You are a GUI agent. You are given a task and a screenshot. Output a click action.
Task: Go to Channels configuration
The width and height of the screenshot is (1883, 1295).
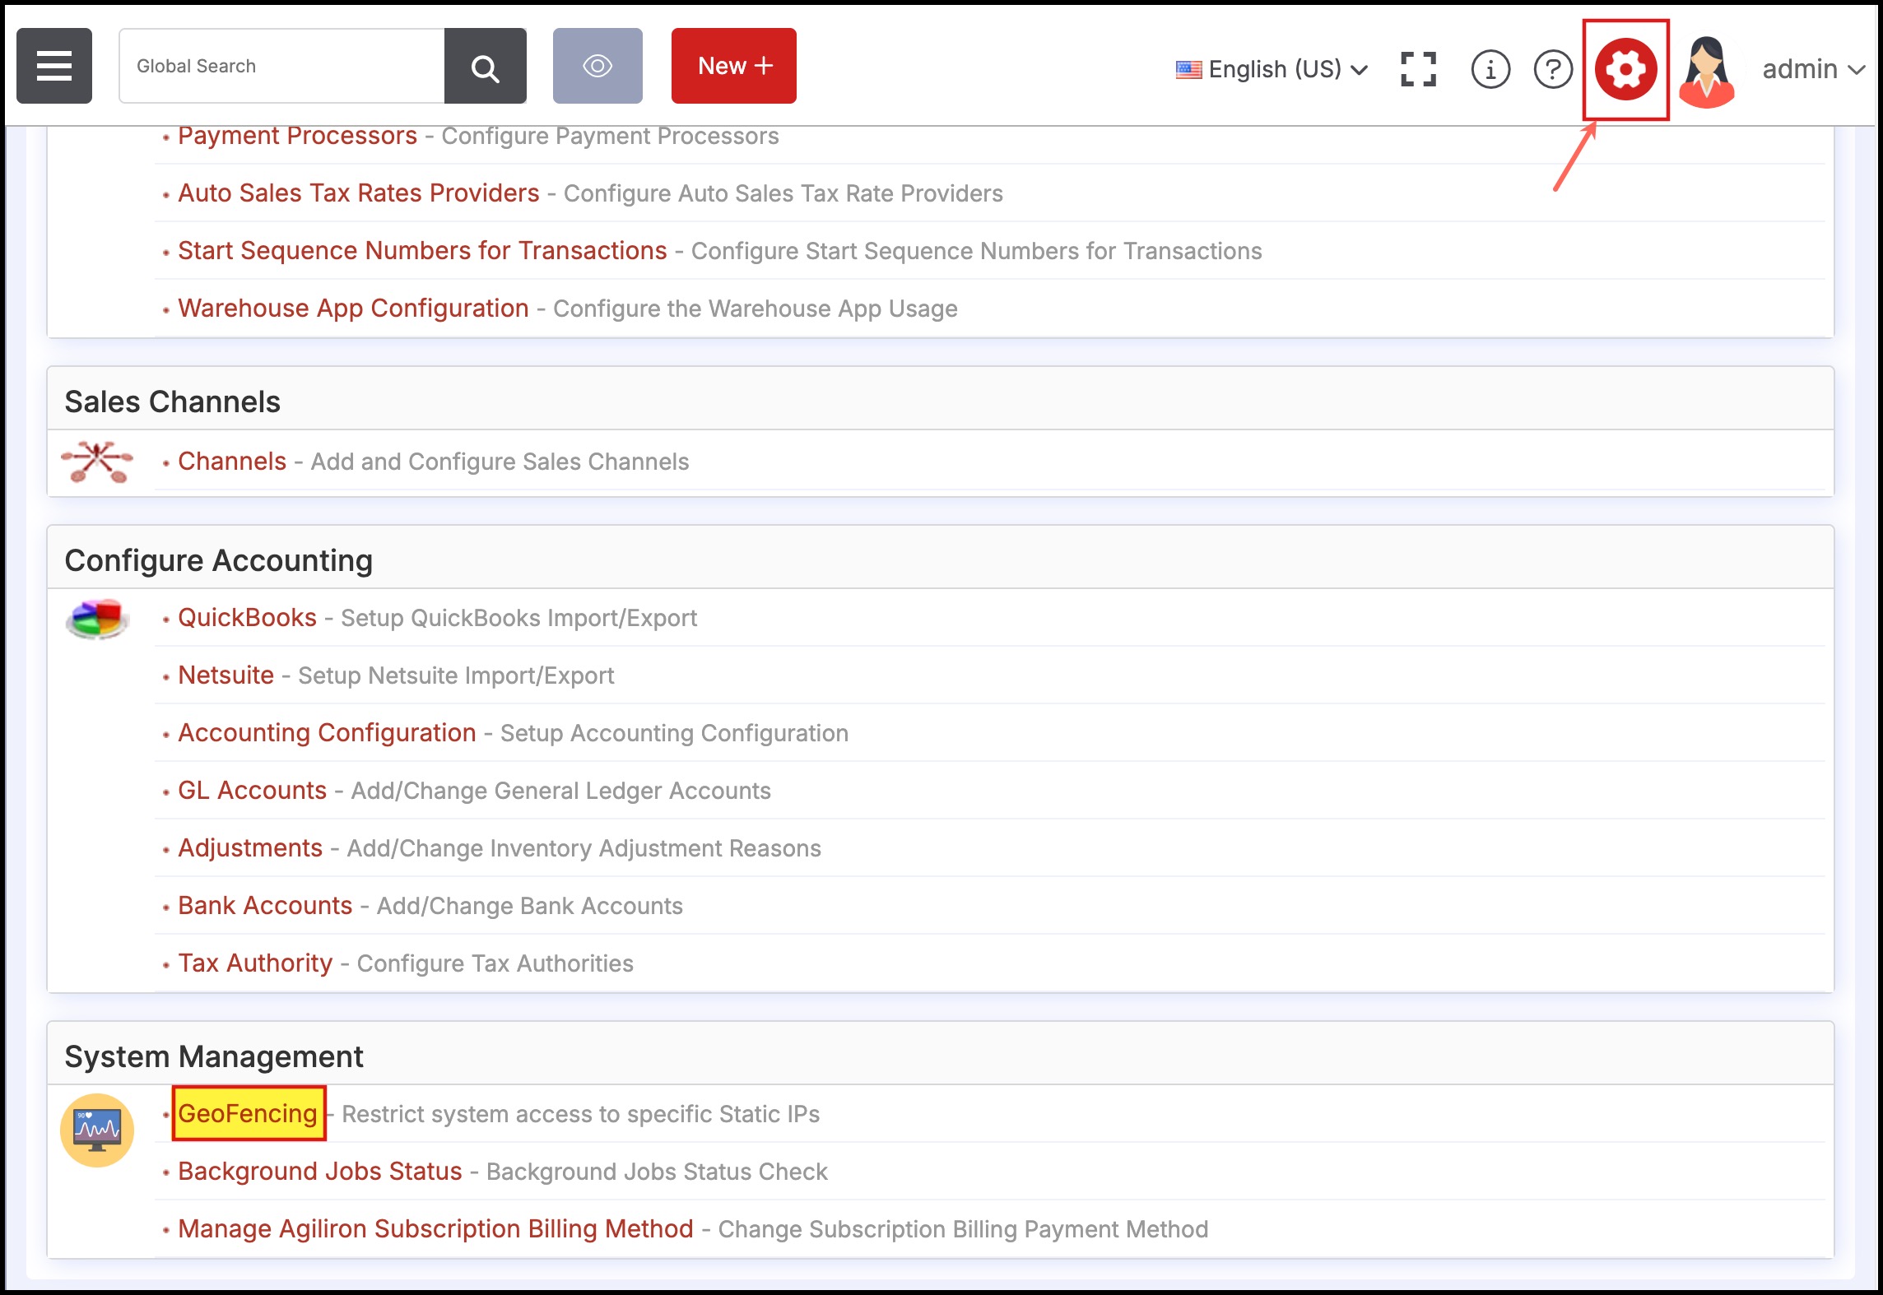(232, 461)
